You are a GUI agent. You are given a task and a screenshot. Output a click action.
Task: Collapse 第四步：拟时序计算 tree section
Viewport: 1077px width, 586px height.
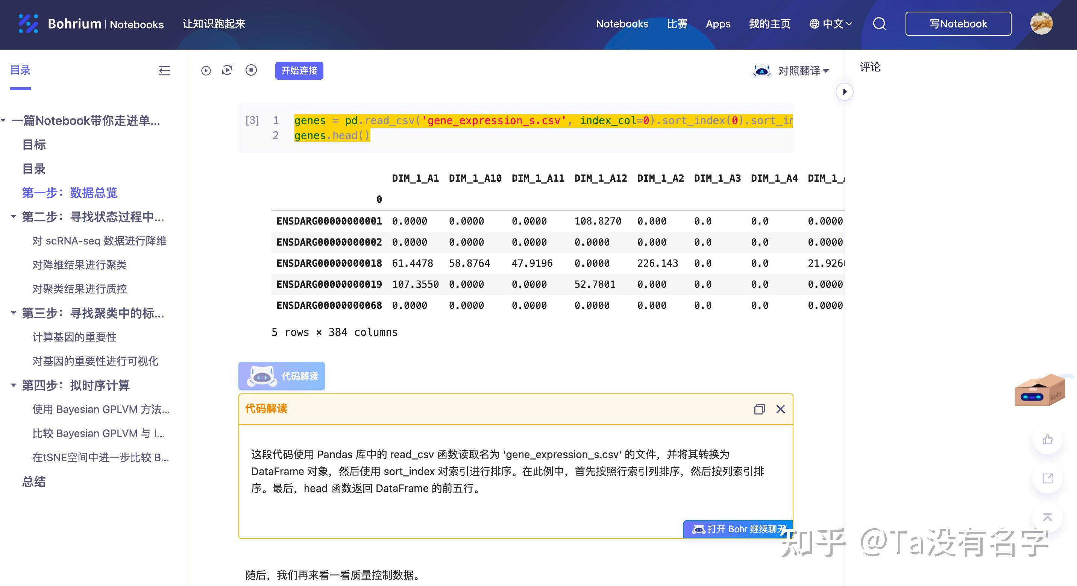(x=14, y=385)
